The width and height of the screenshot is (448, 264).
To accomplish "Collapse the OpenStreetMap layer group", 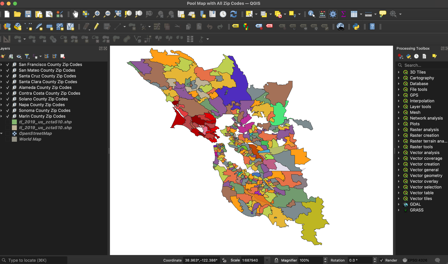I will [1, 133].
